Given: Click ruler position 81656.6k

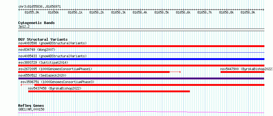Looking at the screenshot, I should (183, 12).
